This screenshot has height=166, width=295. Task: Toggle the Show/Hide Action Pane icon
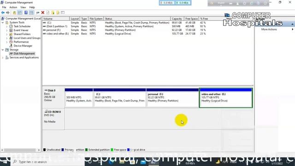pos(31,12)
